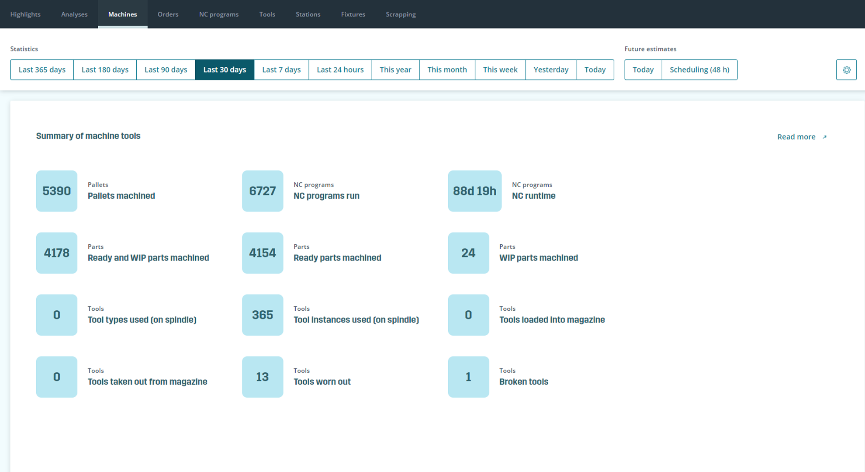865x472 pixels.
Task: Switch statistics to Last 24 hours
Action: click(340, 70)
